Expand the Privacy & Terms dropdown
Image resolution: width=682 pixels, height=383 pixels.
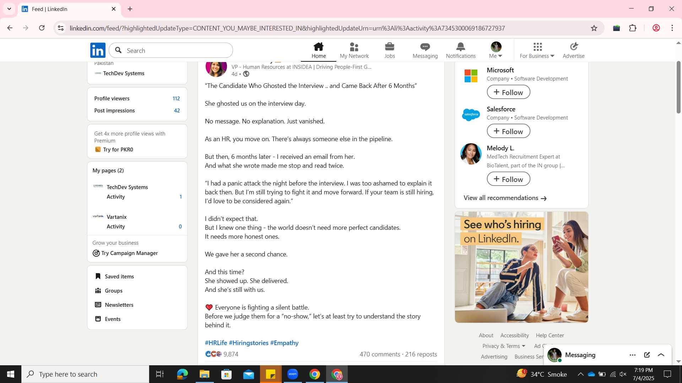point(504,346)
